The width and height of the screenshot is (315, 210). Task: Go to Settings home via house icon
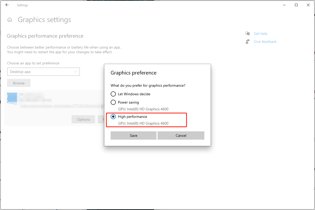pyautogui.click(x=10, y=20)
